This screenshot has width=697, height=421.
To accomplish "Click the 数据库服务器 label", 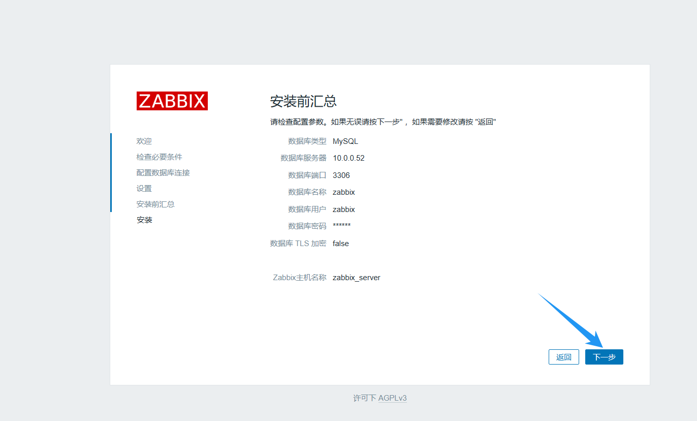I will (304, 158).
